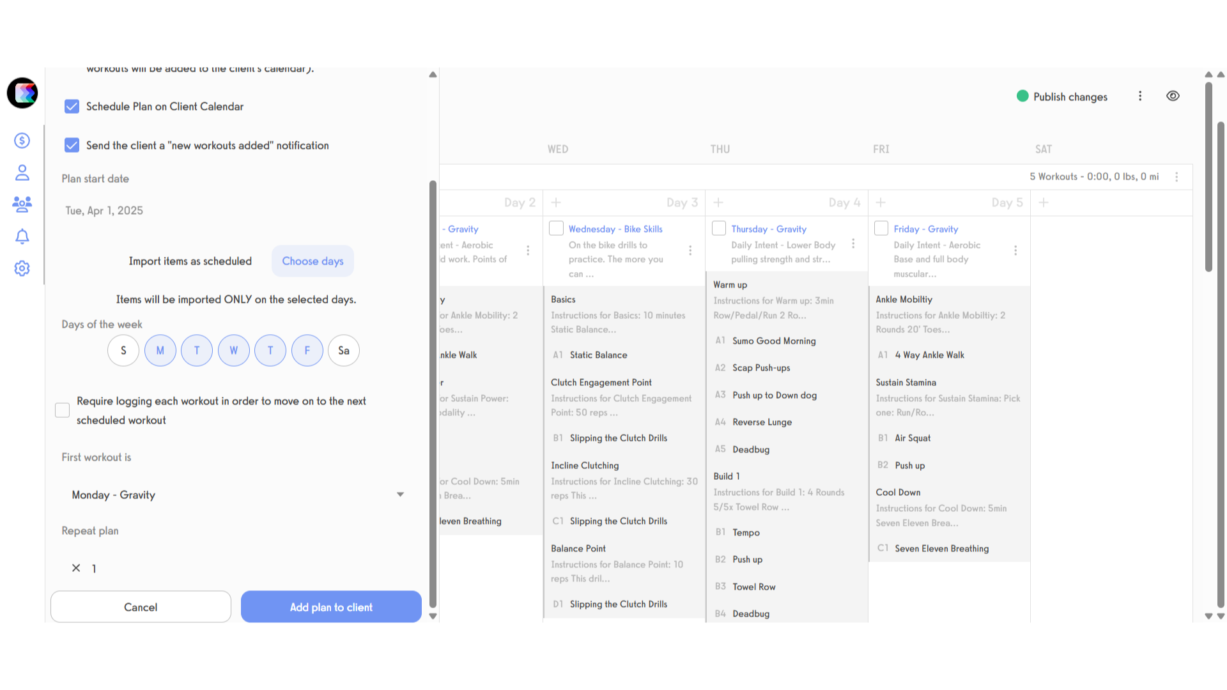Viewport: 1227px width, 690px height.
Task: Open week summary options beside 5 Workouts
Action: click(1177, 177)
